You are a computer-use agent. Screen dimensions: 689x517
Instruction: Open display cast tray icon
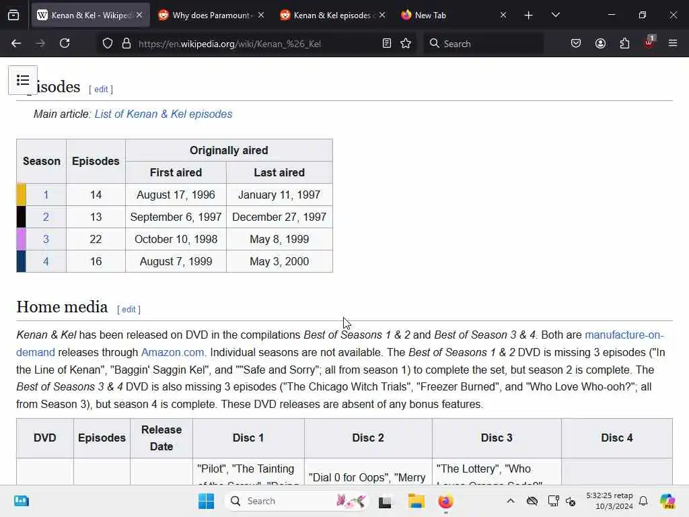pyautogui.click(x=553, y=501)
